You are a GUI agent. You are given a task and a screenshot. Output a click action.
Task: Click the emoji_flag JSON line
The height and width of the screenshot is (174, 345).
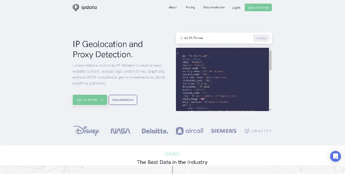(194, 99)
